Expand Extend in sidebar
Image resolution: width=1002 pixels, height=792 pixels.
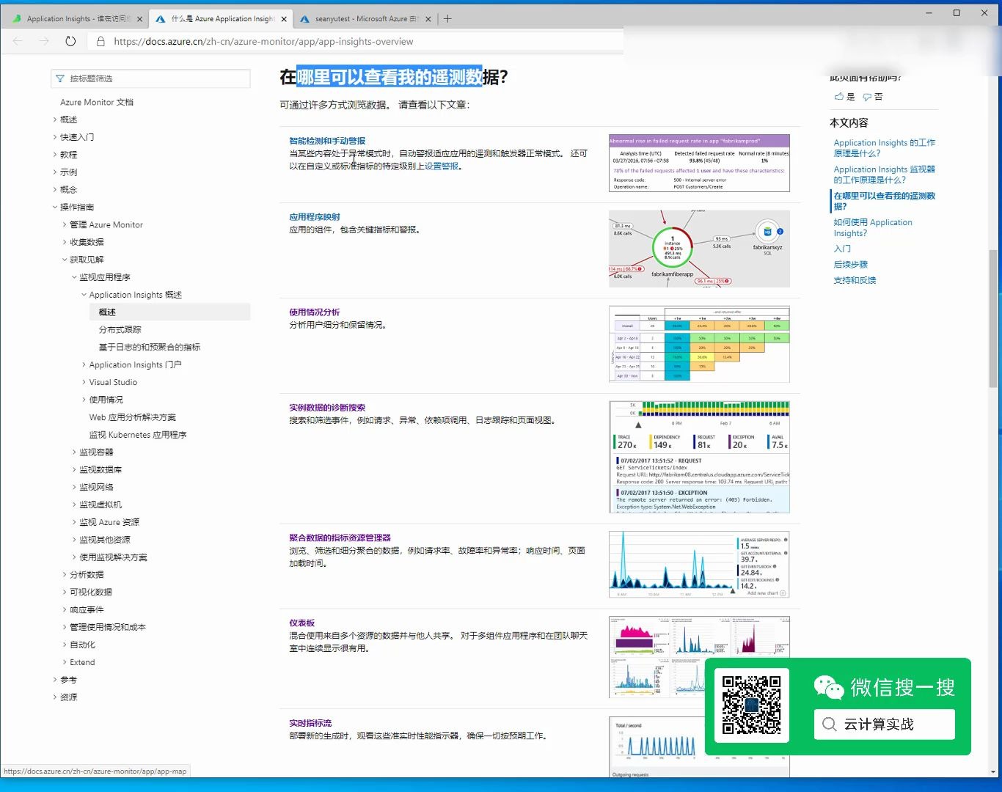coord(65,662)
